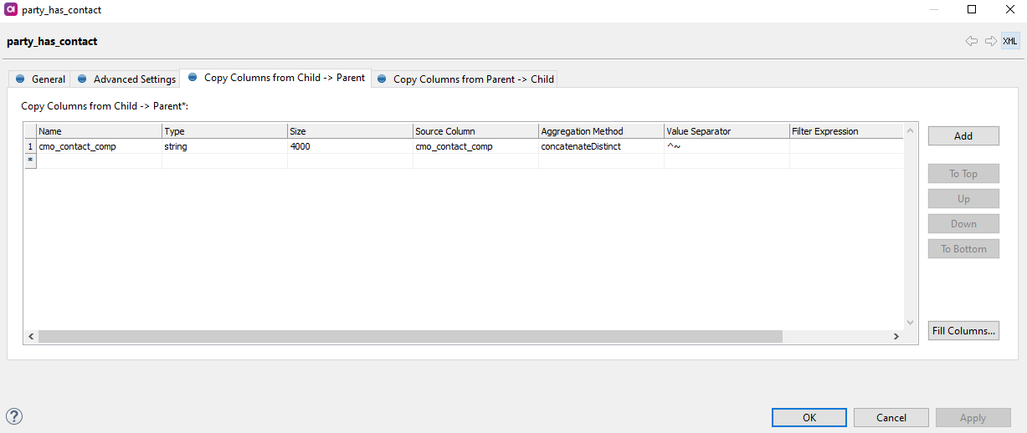The width and height of the screenshot is (1027, 433).
Task: Click the Size cell with value 4000
Action: pyautogui.click(x=349, y=146)
